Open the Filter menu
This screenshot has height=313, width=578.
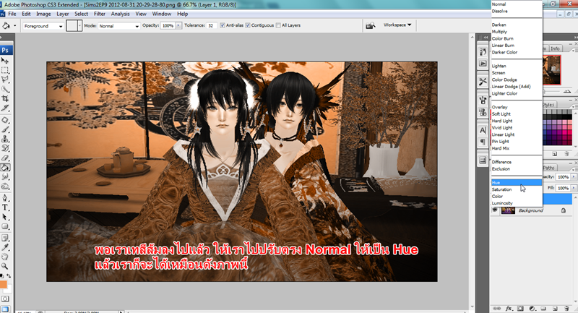(100, 14)
